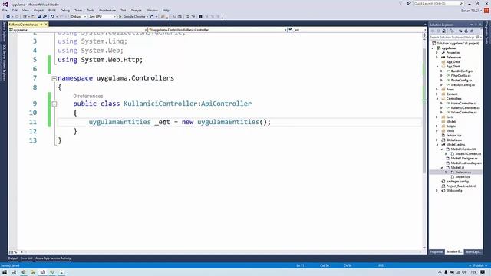Open the Debug menu
The image size is (491, 276).
(64, 10)
